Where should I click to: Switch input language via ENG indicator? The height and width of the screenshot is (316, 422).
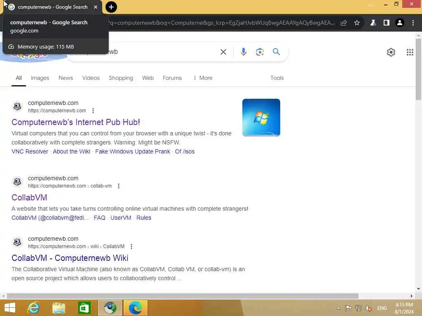(x=382, y=308)
